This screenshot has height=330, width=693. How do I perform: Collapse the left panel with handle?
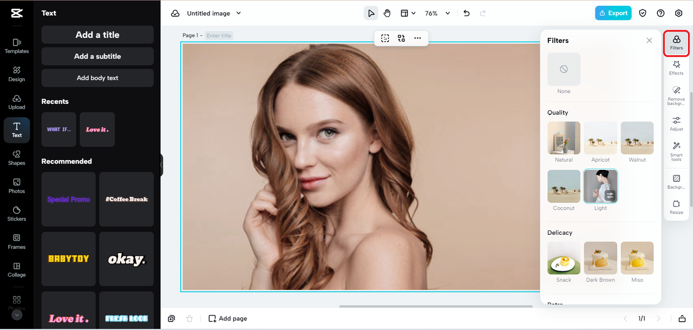[161, 164]
